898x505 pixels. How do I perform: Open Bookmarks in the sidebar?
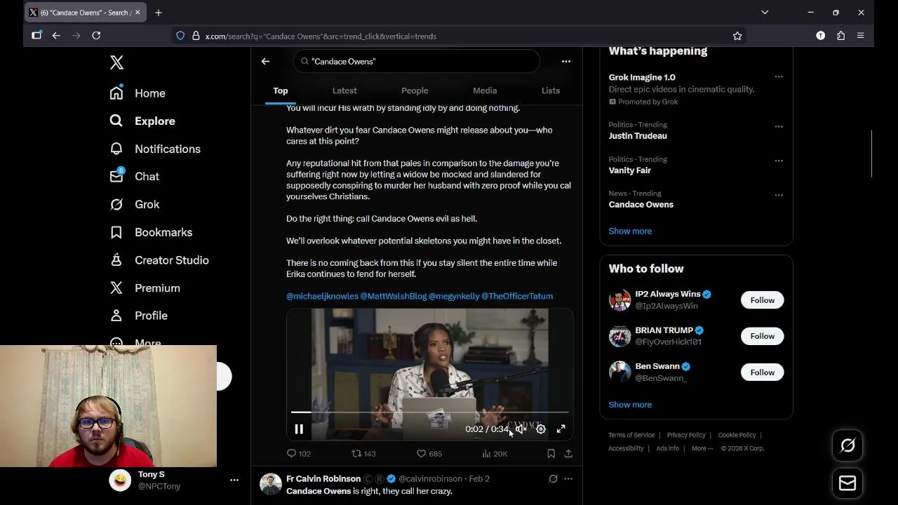click(x=151, y=232)
